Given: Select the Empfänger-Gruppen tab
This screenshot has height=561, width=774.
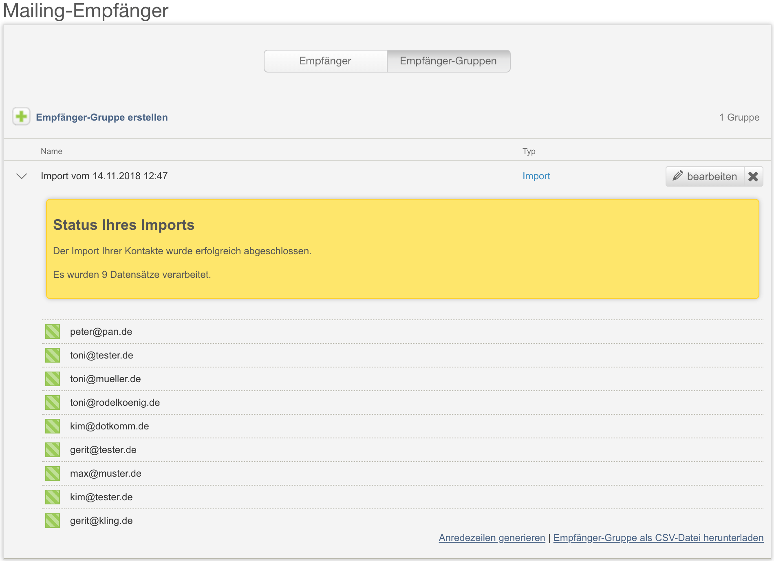Looking at the screenshot, I should 448,61.
